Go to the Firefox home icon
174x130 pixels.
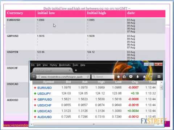point(144,77)
